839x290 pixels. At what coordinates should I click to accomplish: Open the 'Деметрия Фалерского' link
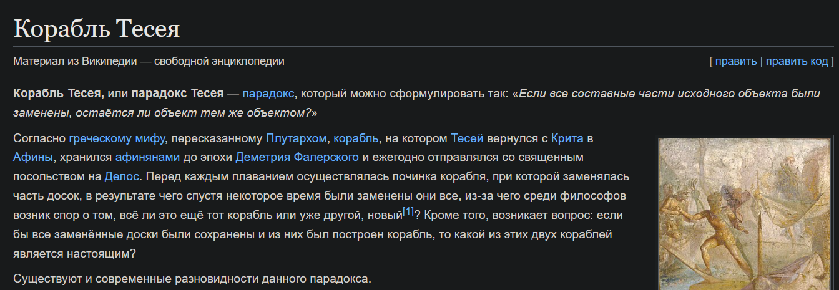click(x=297, y=157)
